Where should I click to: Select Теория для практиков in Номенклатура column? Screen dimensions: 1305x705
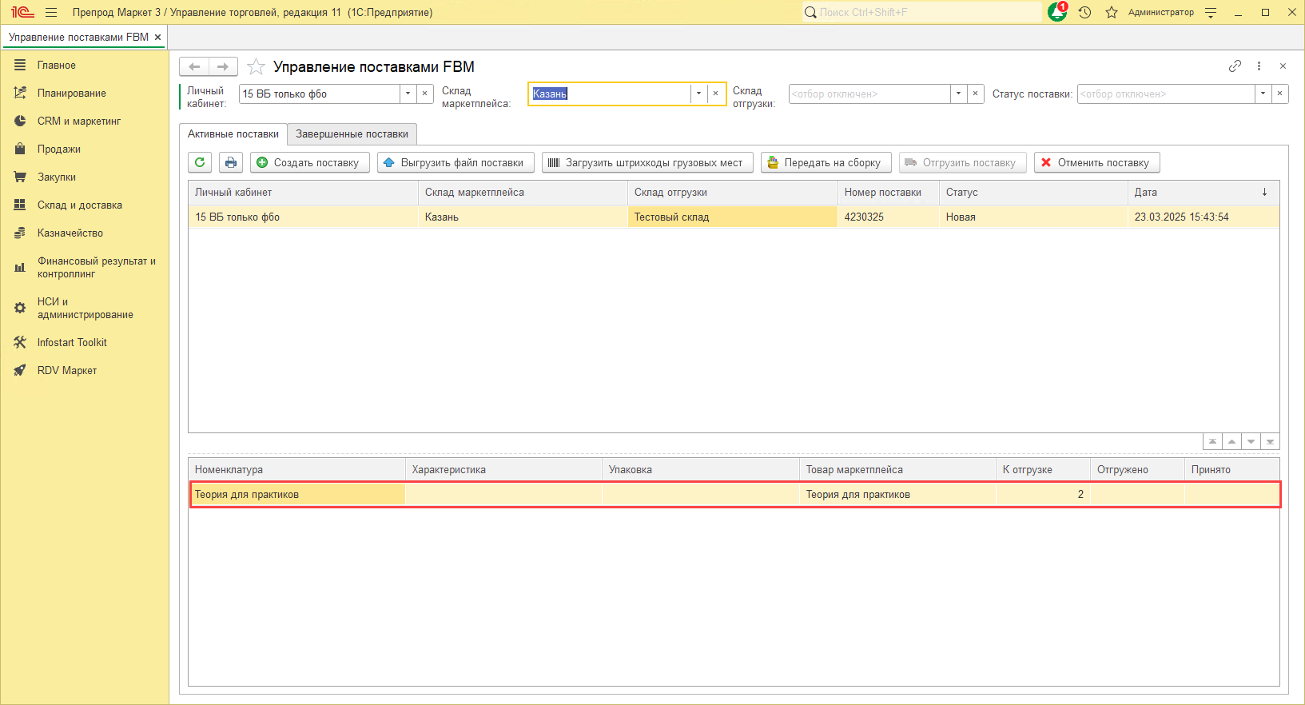pos(297,494)
